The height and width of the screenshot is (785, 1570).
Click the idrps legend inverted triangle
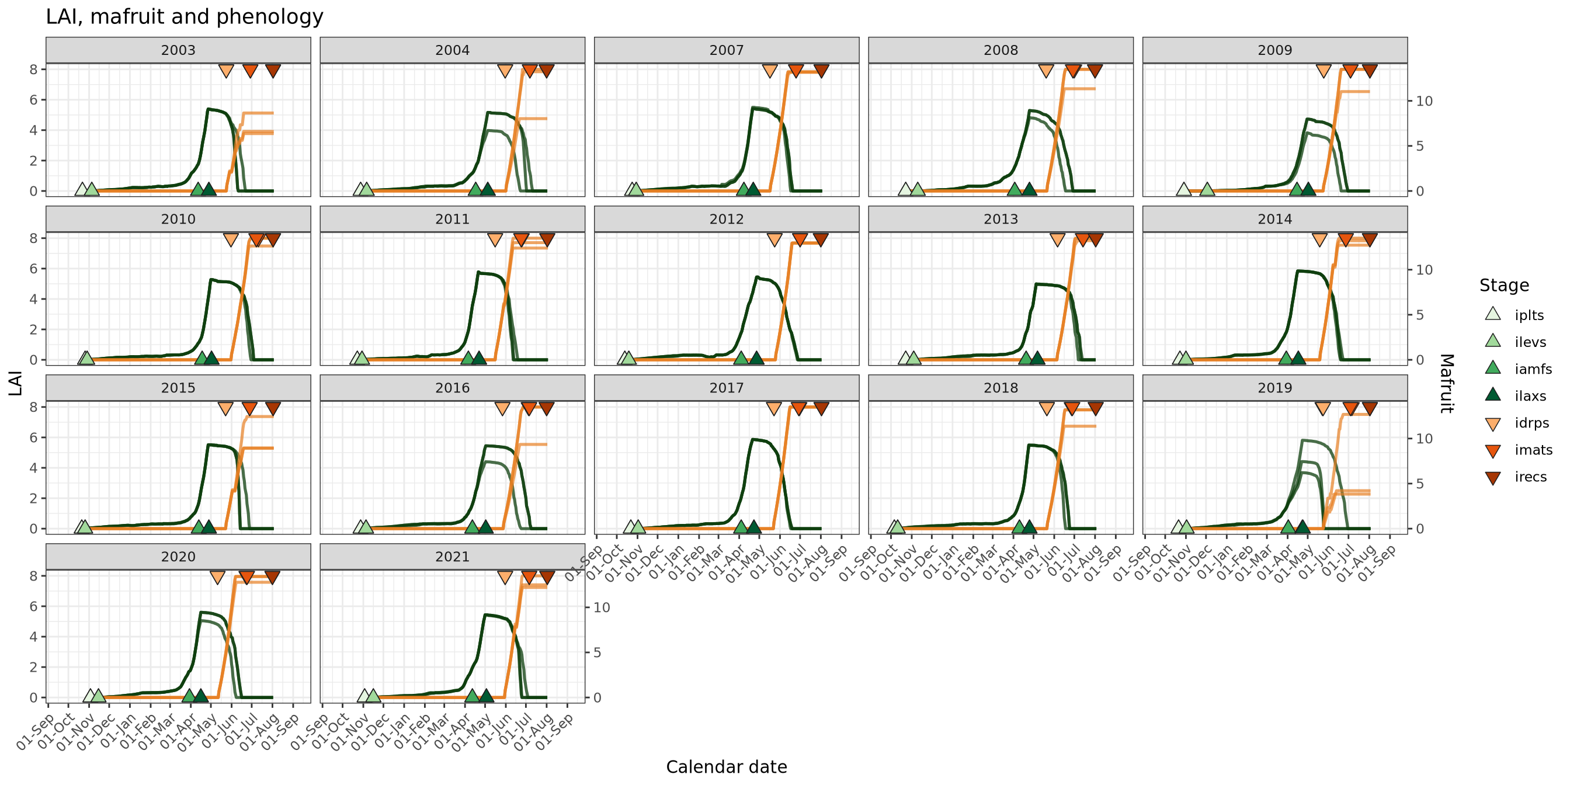point(1492,423)
